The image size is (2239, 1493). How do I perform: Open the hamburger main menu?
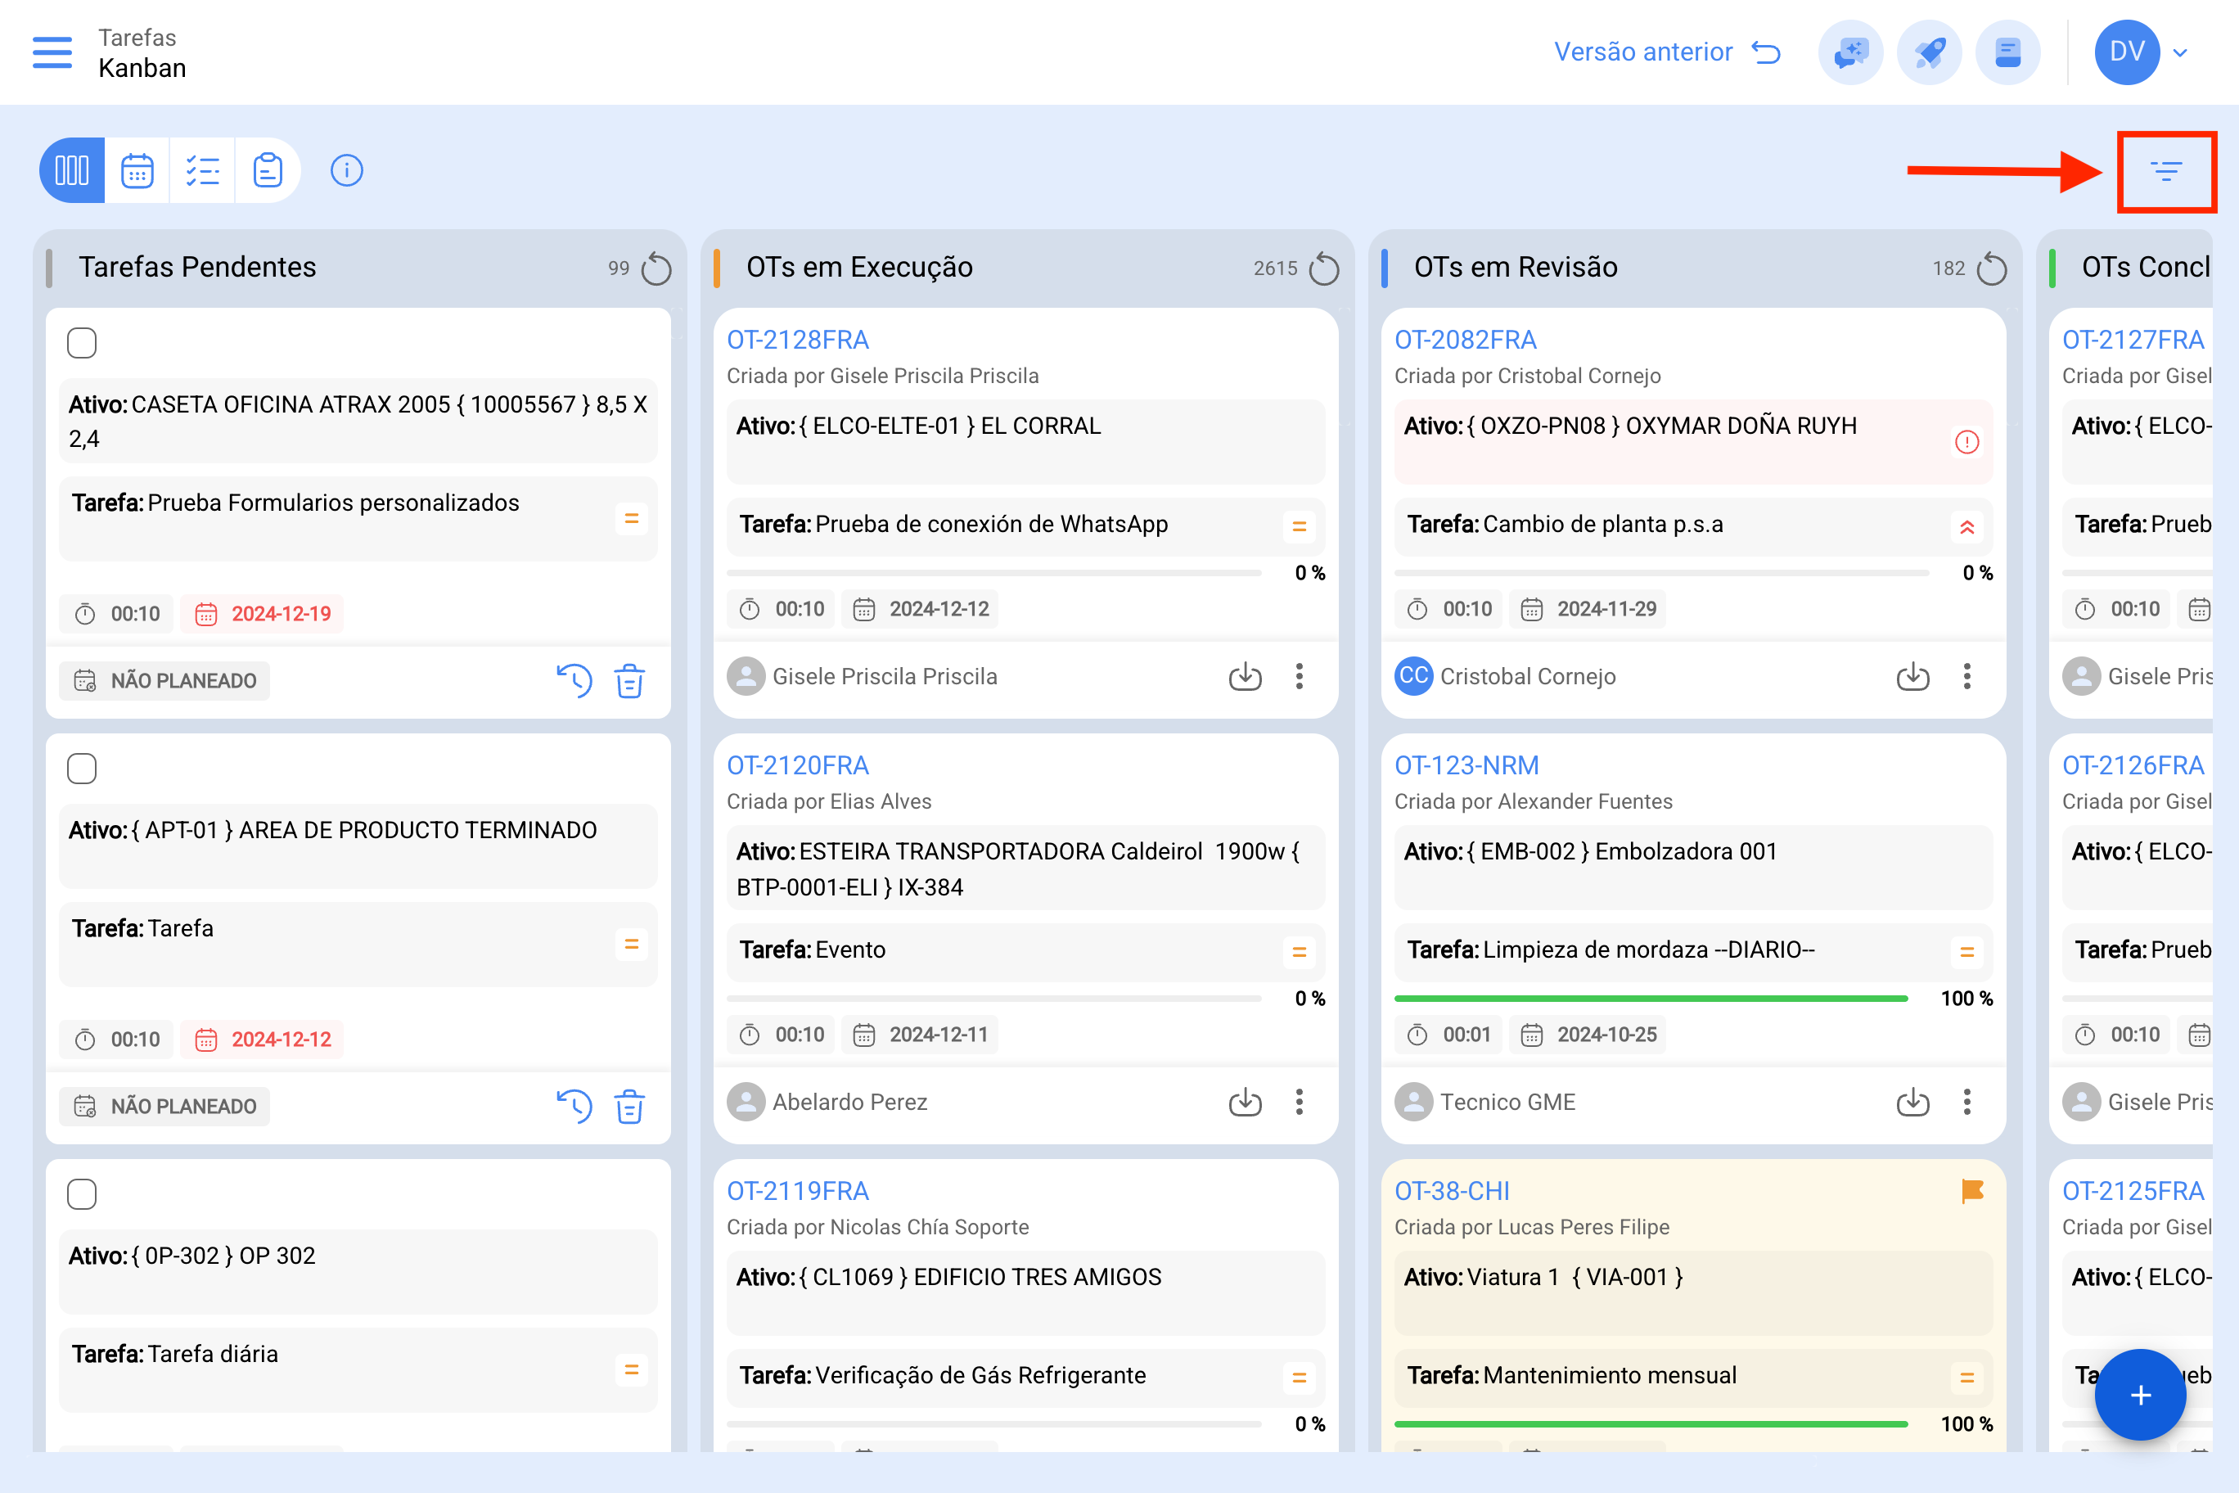click(x=52, y=52)
